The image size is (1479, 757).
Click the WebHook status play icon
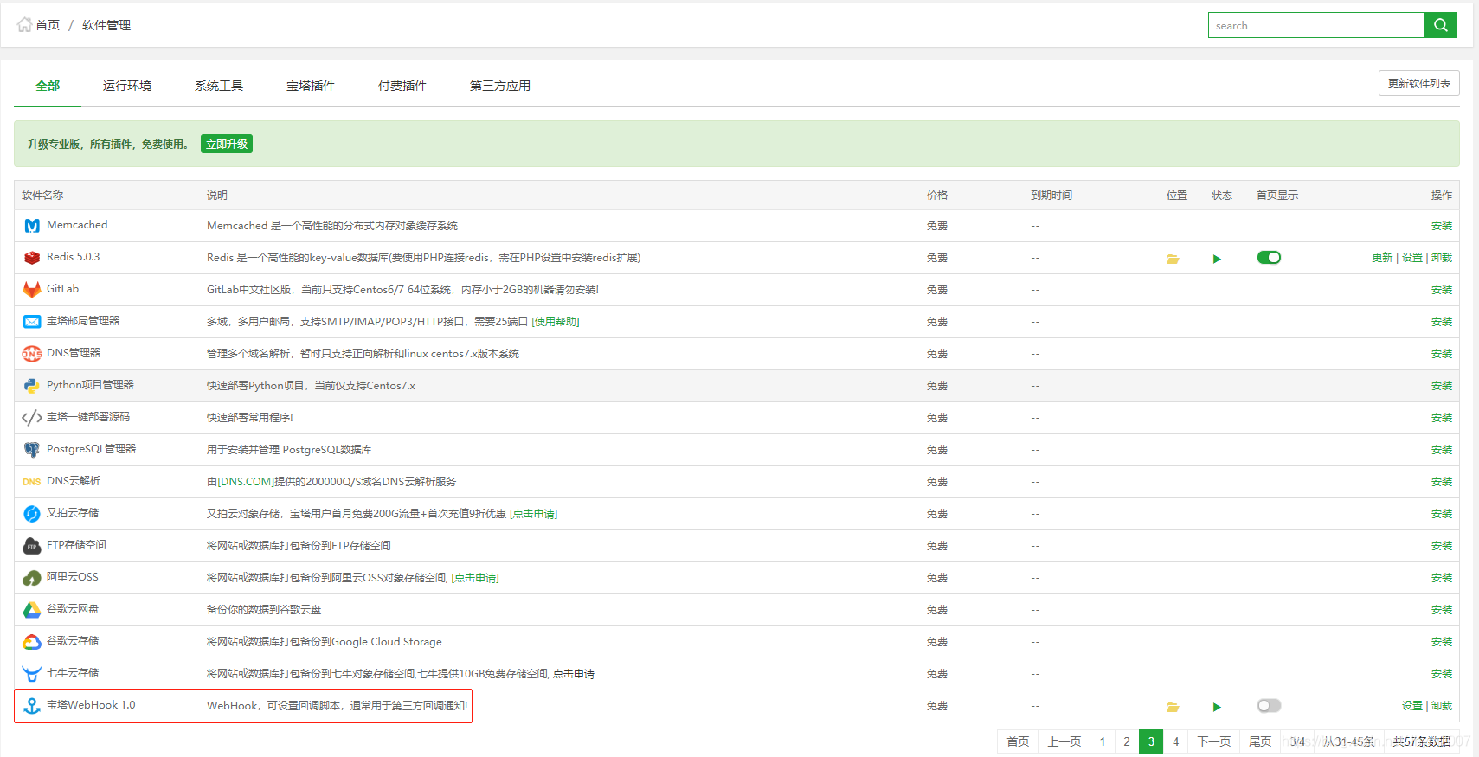1217,707
